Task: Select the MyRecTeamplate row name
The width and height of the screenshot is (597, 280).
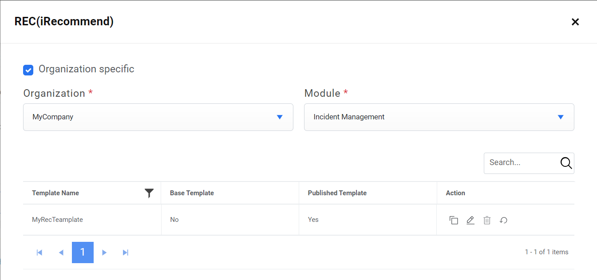Action: (57, 220)
